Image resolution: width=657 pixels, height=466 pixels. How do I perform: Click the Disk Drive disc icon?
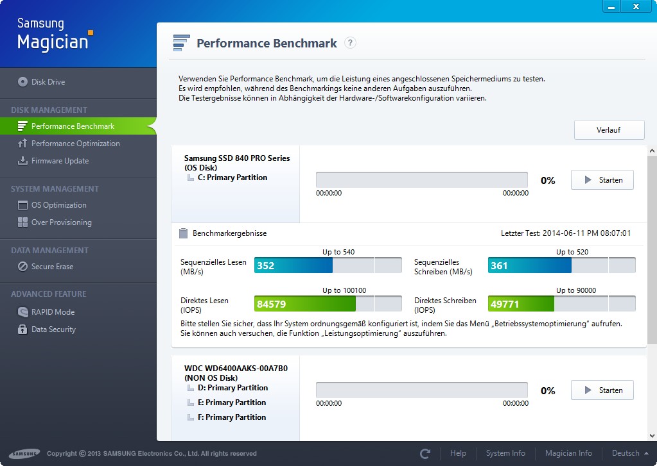pyautogui.click(x=22, y=81)
